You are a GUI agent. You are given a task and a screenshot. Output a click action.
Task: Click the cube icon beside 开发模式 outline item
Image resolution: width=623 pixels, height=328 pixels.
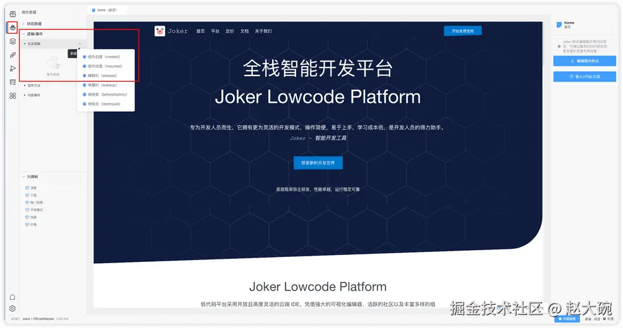click(x=27, y=210)
